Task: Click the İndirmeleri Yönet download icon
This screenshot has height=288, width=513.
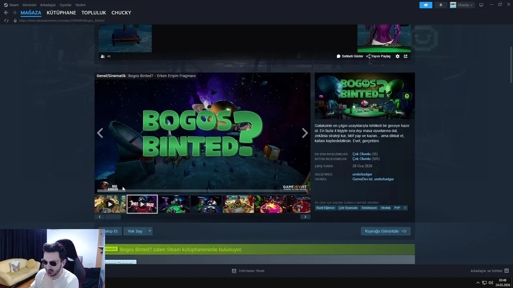Action: 234,271
